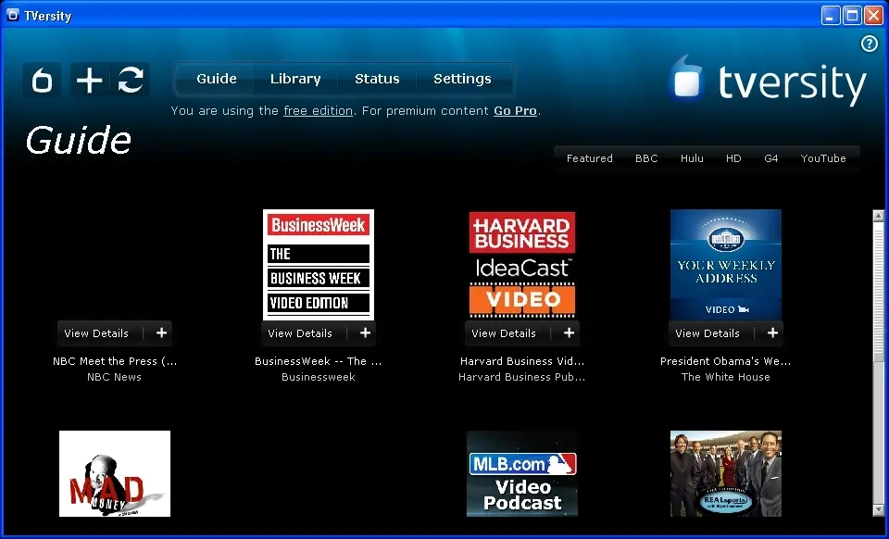The image size is (889, 539).
Task: Click TVersity title bar app icon
Action: click(12, 16)
